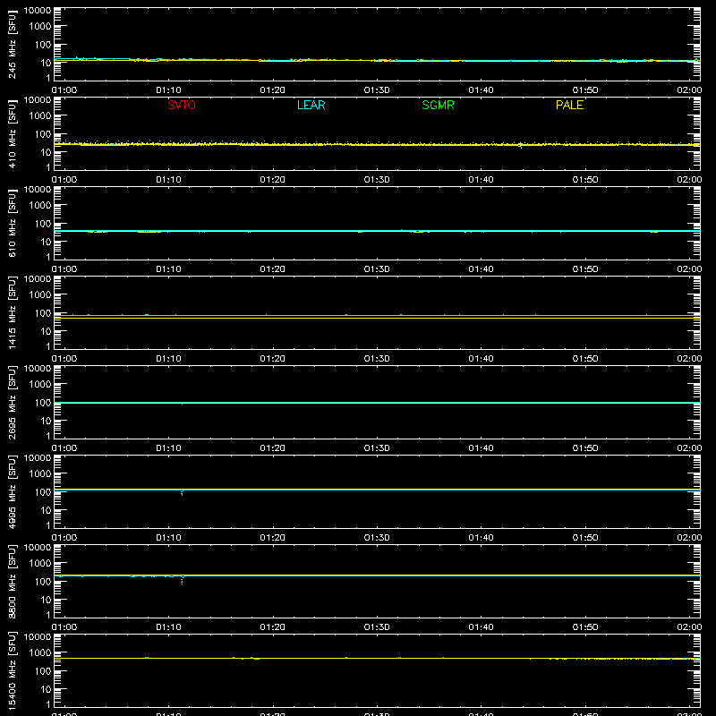
Task: Click the cyan dip near 01:11 in the 8800 MHz panel
Action: [182, 580]
